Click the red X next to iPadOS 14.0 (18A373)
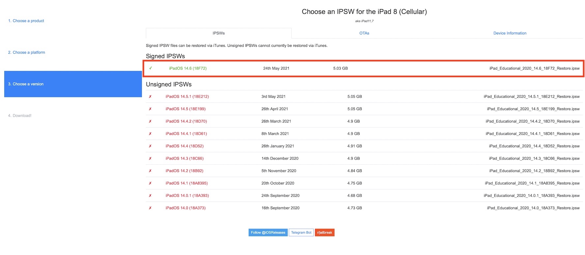 tap(150, 208)
